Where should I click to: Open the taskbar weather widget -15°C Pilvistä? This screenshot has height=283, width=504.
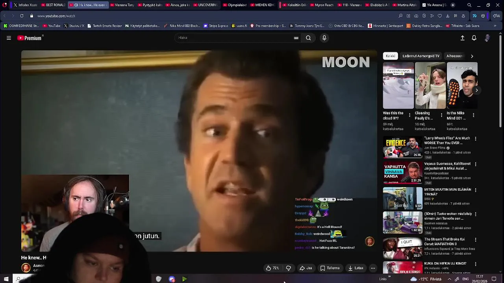click(426, 279)
